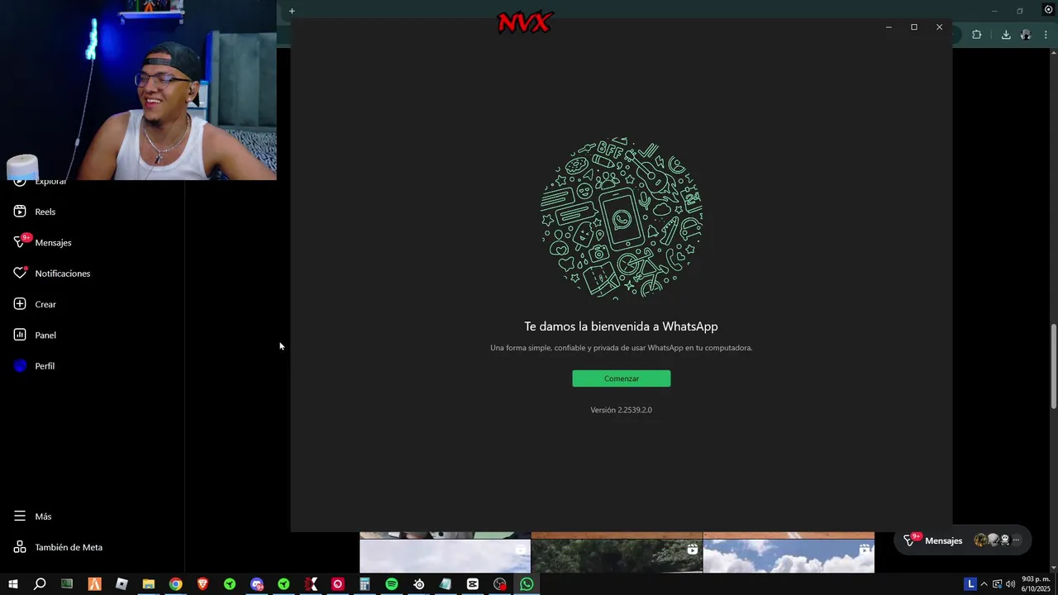Open the Más menu in Instagram
Screen dimensions: 1058x595
click(32, 516)
